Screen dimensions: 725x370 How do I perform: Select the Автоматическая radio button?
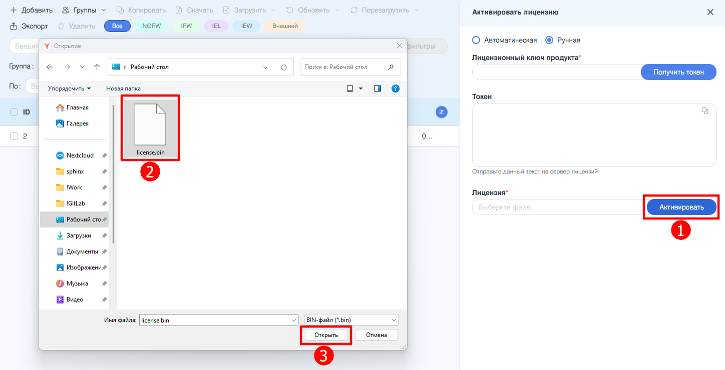[476, 40]
